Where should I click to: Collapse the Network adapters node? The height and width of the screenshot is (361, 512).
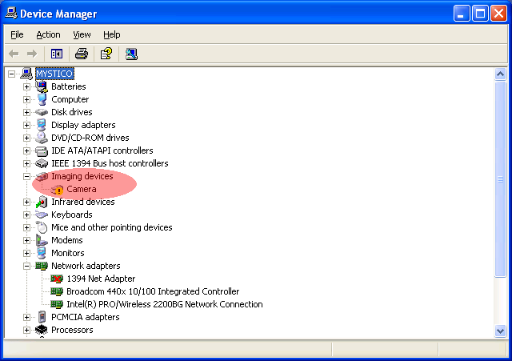[26, 266]
